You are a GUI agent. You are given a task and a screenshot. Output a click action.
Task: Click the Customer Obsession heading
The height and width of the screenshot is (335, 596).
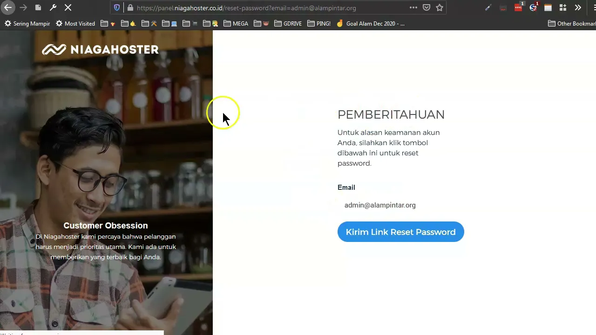click(x=106, y=226)
